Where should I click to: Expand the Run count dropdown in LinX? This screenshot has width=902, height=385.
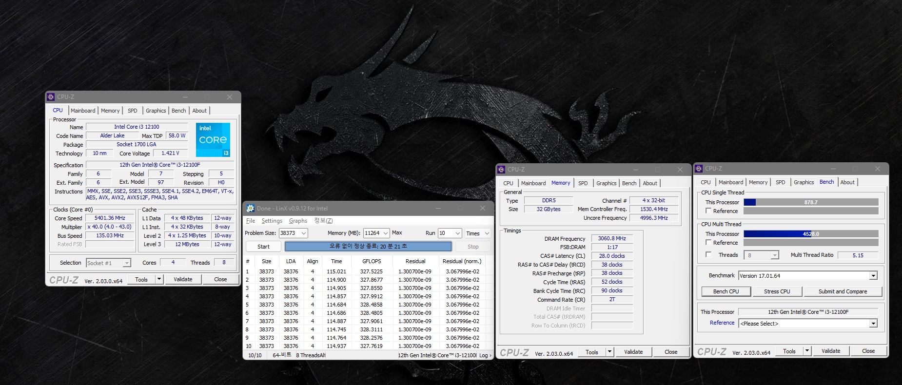tap(457, 233)
